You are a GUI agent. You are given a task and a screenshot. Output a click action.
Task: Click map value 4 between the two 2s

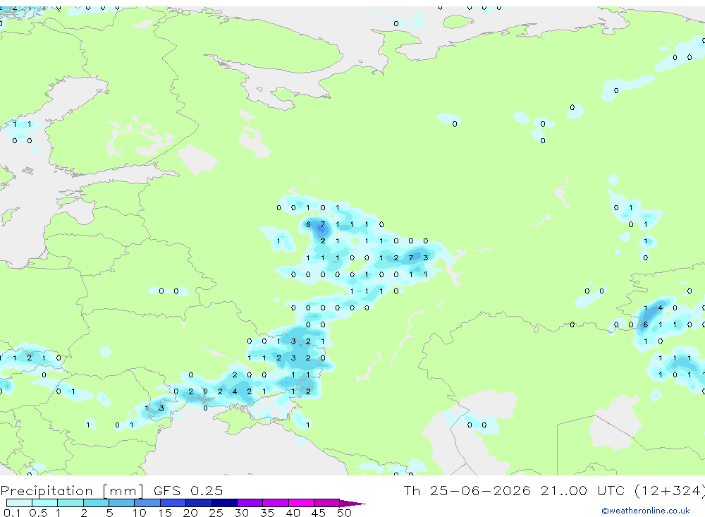(235, 391)
